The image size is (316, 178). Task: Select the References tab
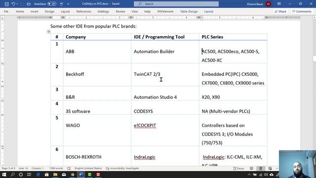pyautogui.click(x=84, y=11)
